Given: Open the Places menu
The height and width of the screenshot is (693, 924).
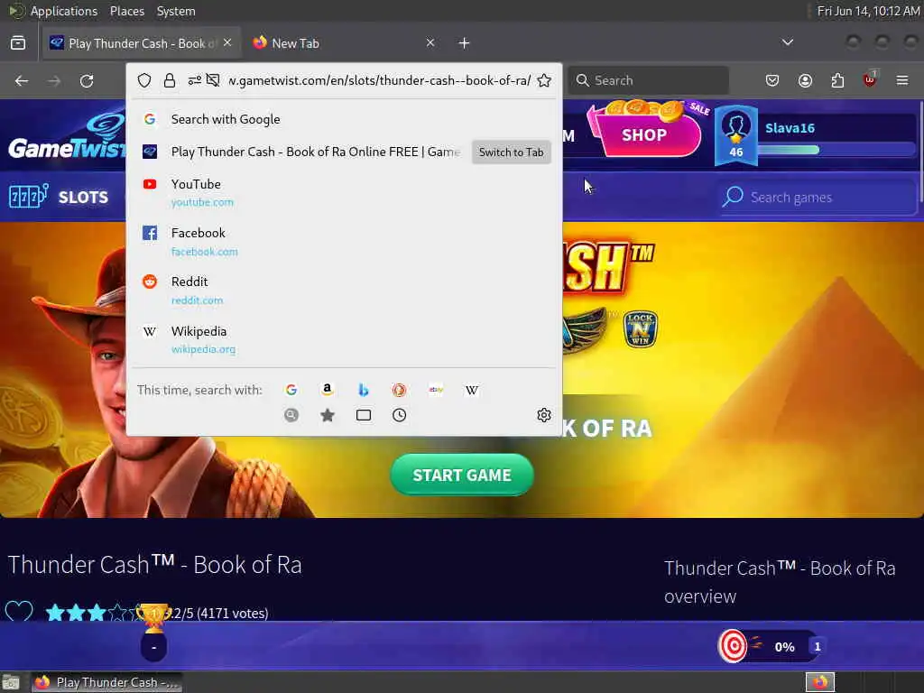Looking at the screenshot, I should coord(126,11).
